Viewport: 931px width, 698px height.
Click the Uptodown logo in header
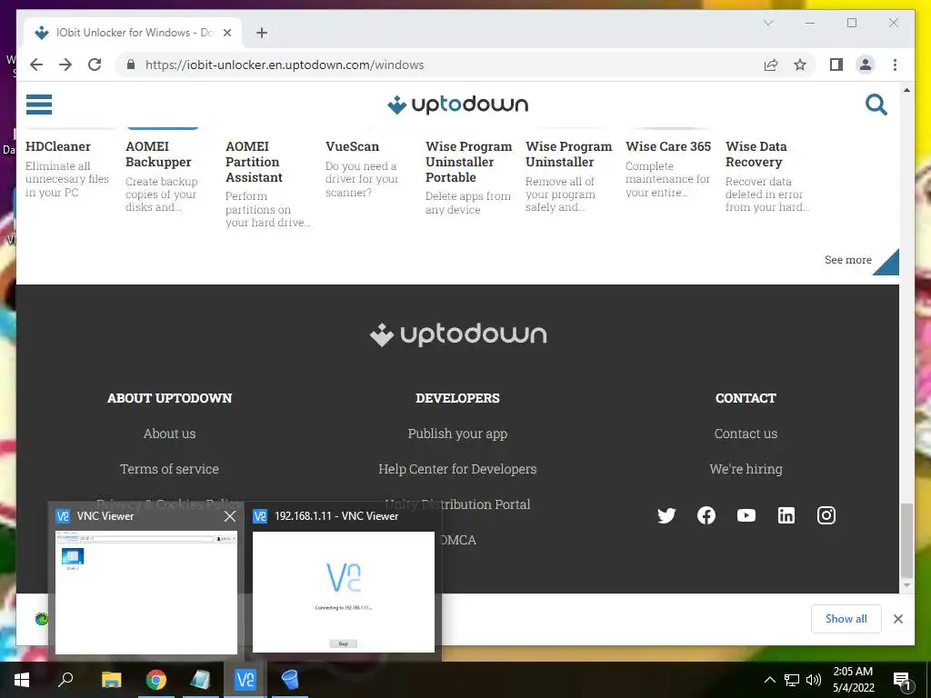457,105
